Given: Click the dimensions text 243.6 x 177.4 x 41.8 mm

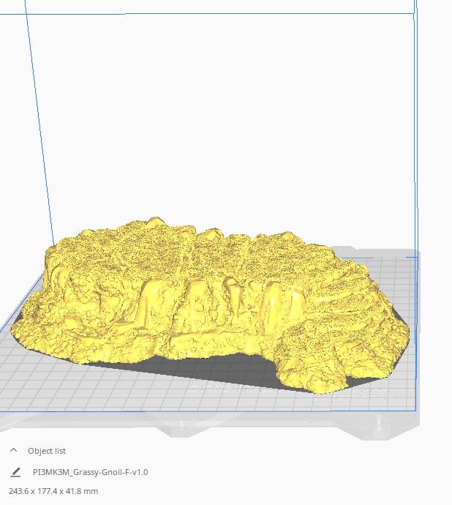Looking at the screenshot, I should pos(53,491).
